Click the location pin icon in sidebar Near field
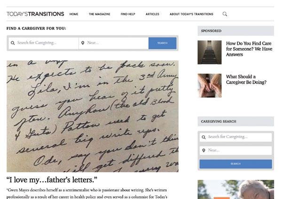This screenshot has width=283, height=199. 204,150
